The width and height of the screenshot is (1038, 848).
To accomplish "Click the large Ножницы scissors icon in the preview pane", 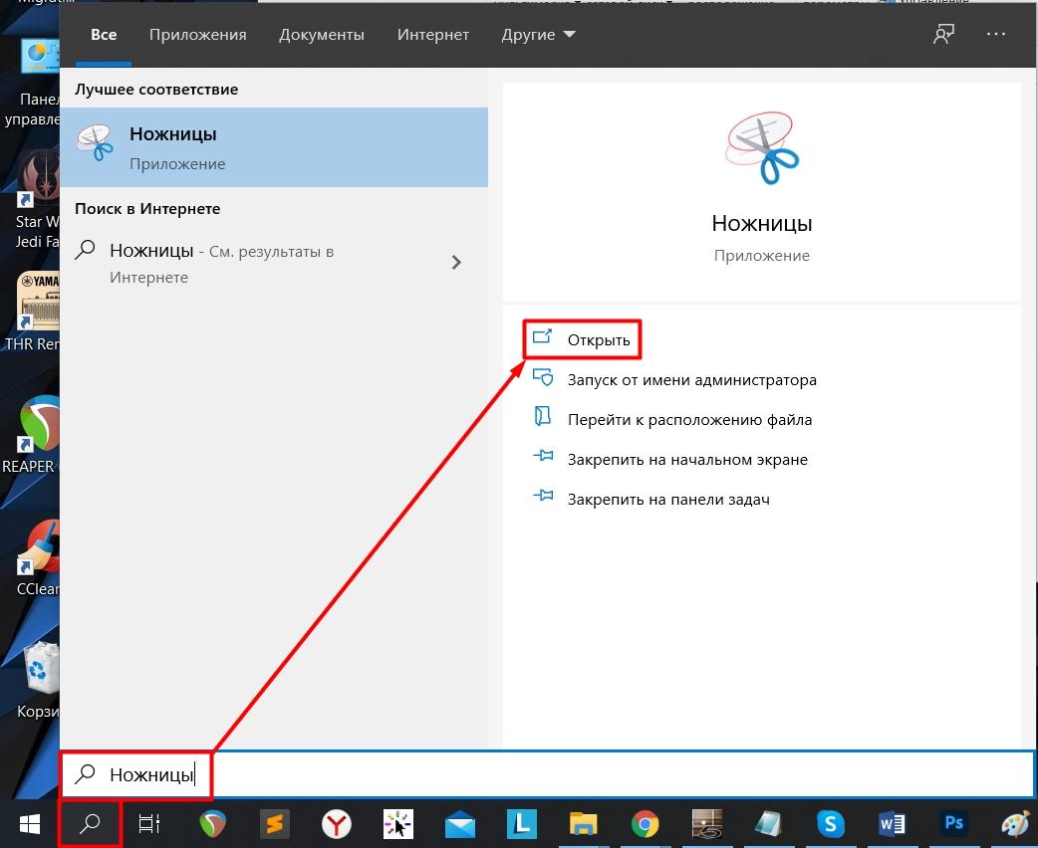I will click(762, 148).
